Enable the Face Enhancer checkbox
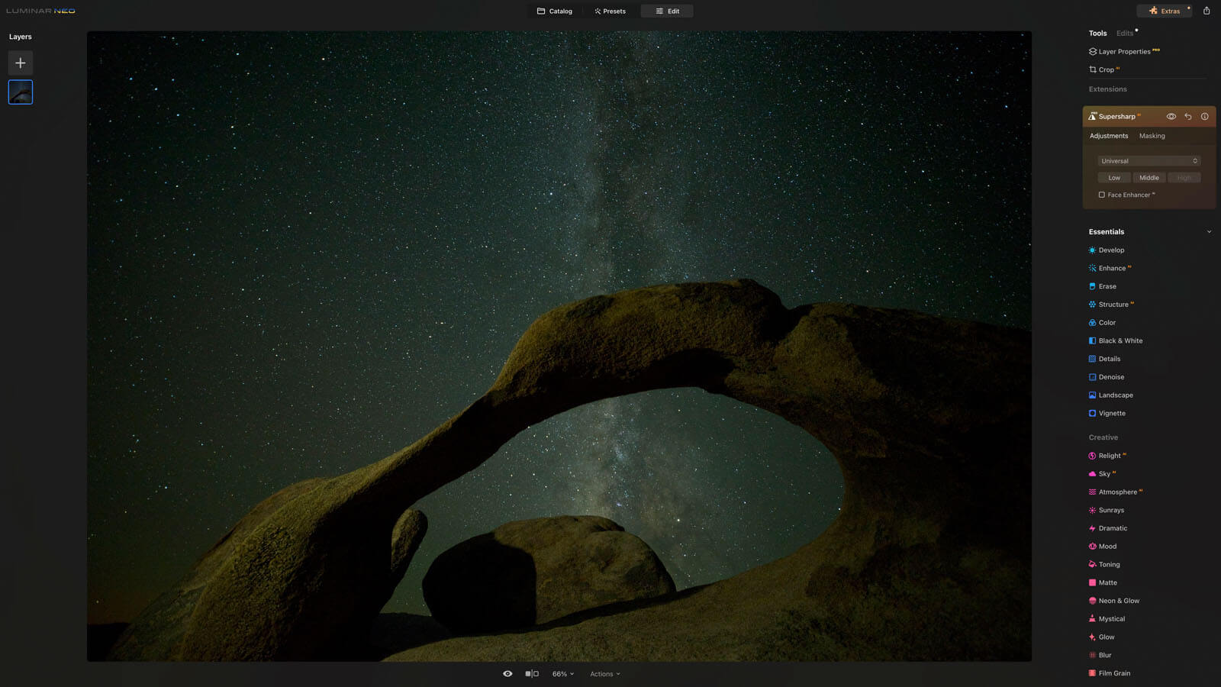 (x=1101, y=195)
